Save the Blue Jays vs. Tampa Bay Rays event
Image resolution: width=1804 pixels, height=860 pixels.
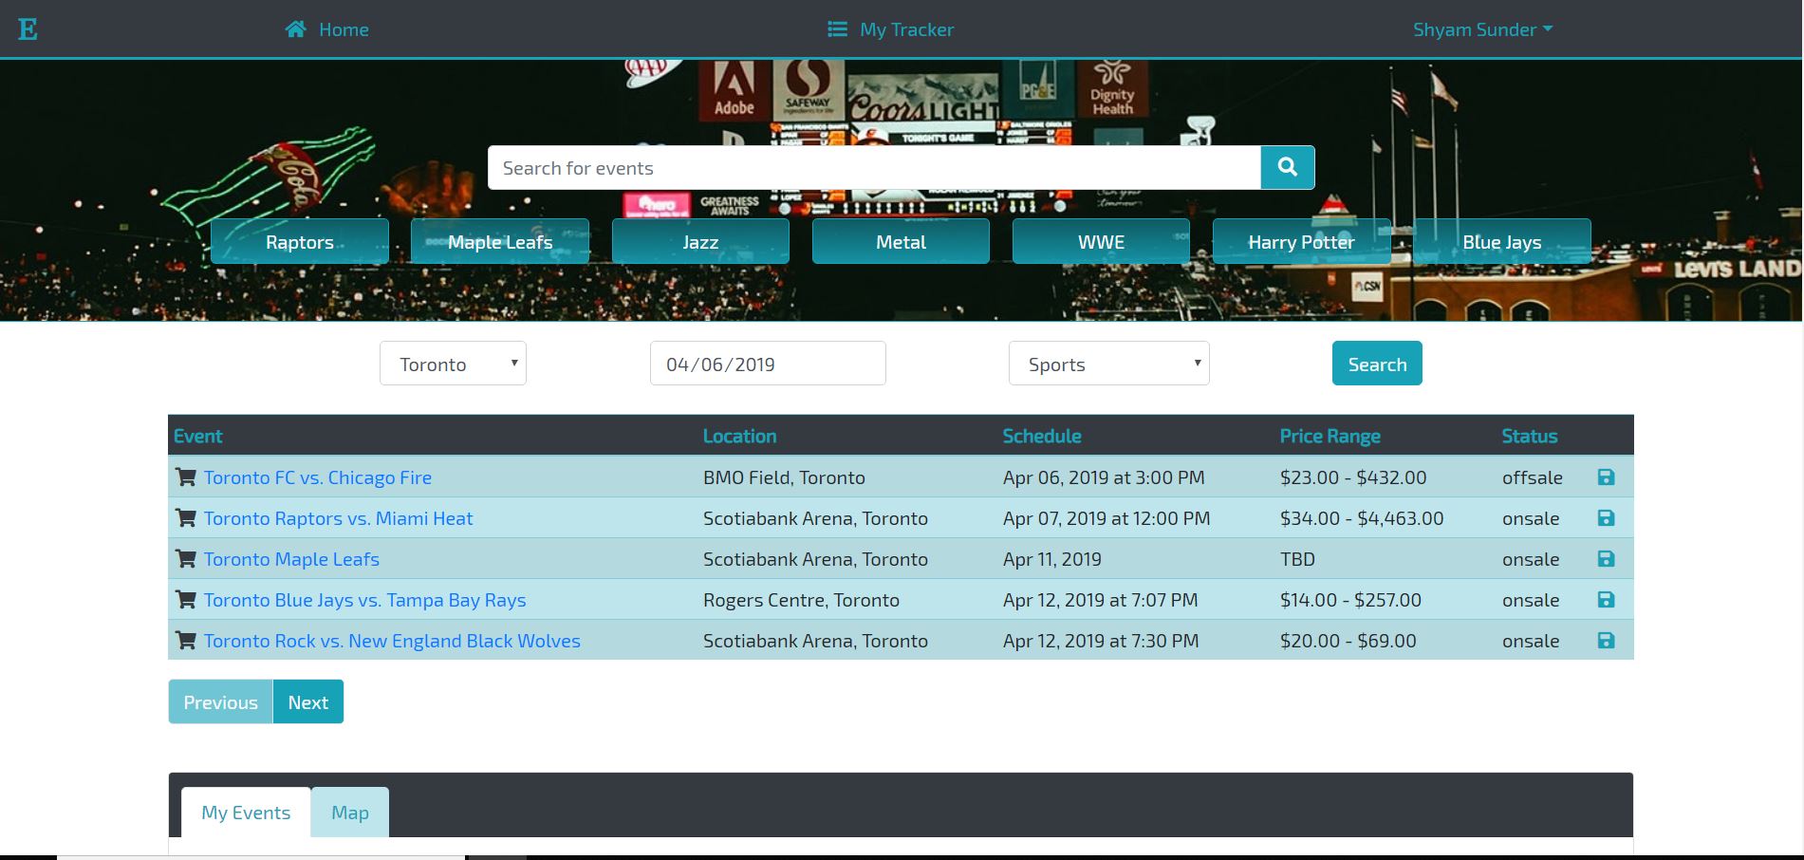point(1606,600)
